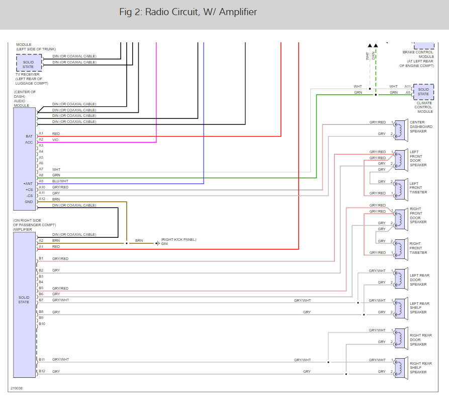Click 'RIGHT FRONT DOOR SPEAKER' label
The image size is (449, 399).
click(x=418, y=216)
